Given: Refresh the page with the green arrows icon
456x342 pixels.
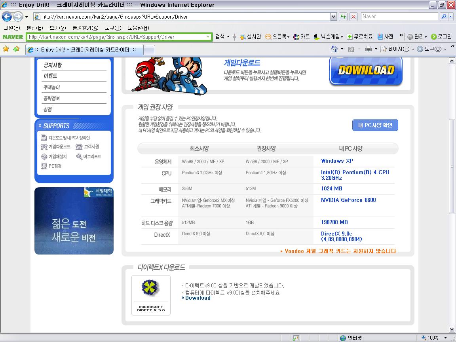Looking at the screenshot, I should 343,17.
